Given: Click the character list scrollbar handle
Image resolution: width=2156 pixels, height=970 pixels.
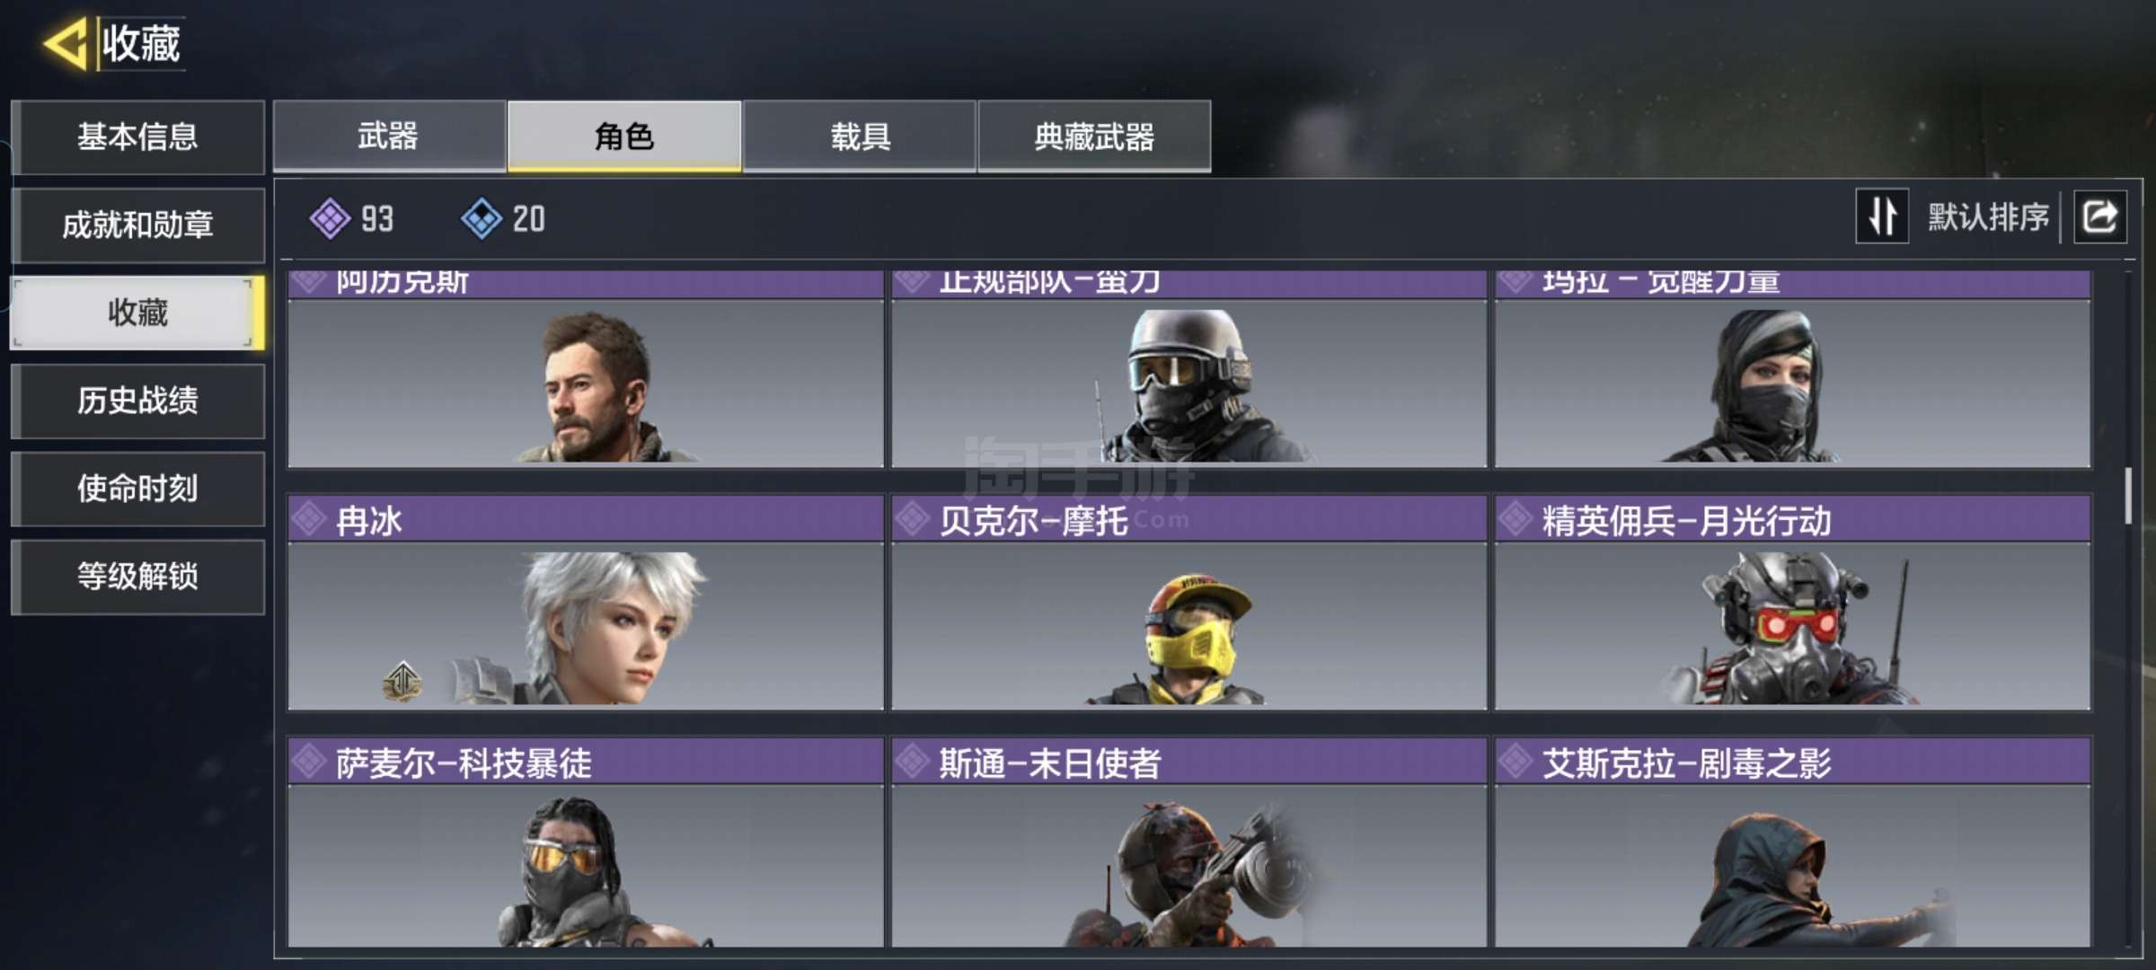Looking at the screenshot, I should coord(2127,495).
